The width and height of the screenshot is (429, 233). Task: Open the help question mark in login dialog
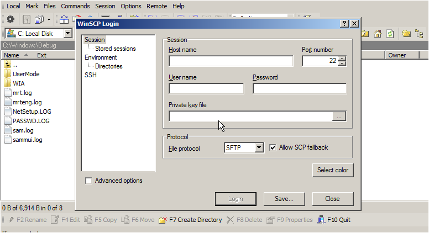coord(344,24)
